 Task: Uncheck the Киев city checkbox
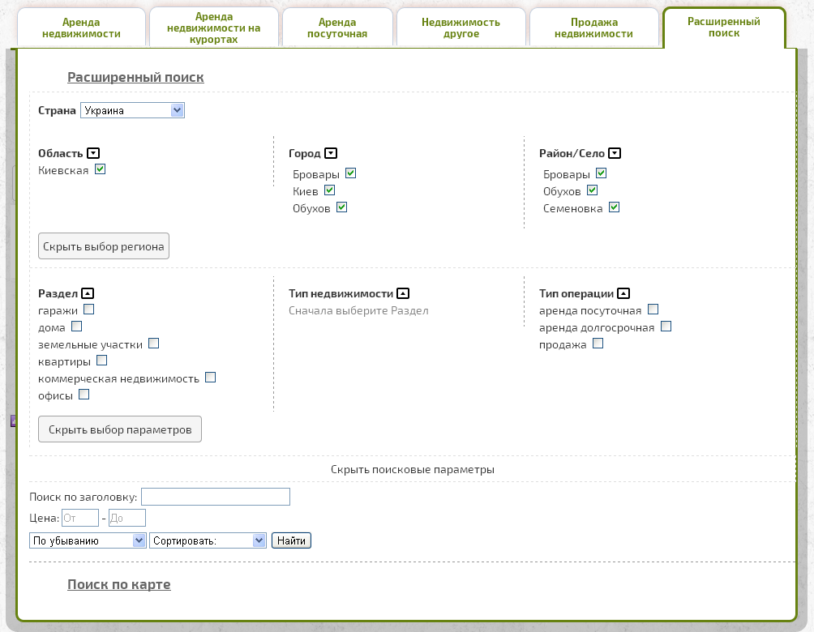tap(329, 190)
